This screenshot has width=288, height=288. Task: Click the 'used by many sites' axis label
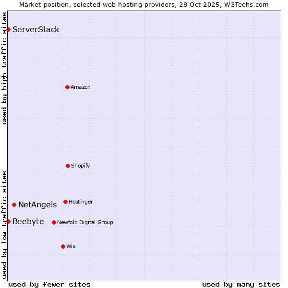(241, 284)
